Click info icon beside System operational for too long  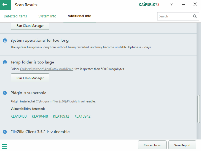[x=5, y=41]
